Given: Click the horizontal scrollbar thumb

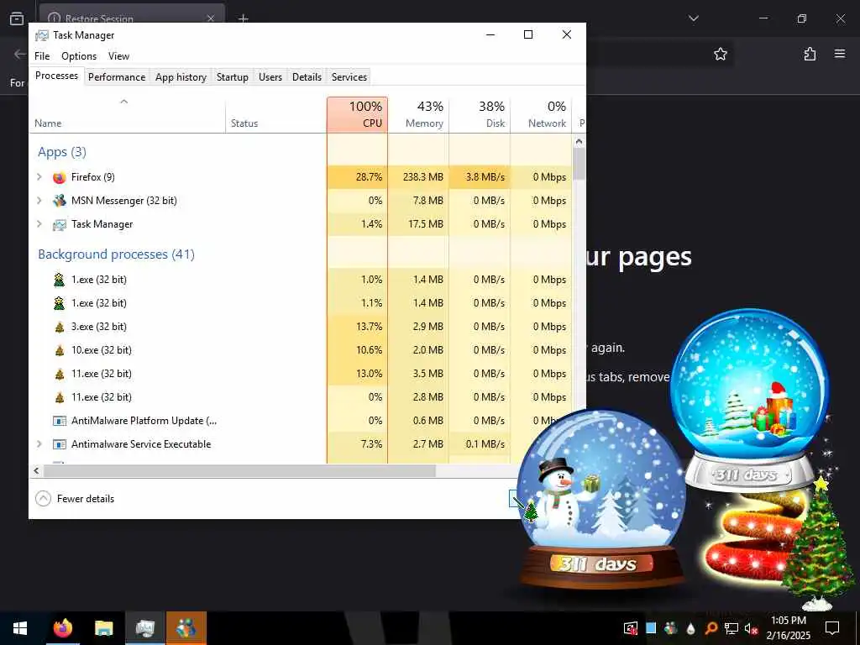Looking at the screenshot, I should [239, 470].
